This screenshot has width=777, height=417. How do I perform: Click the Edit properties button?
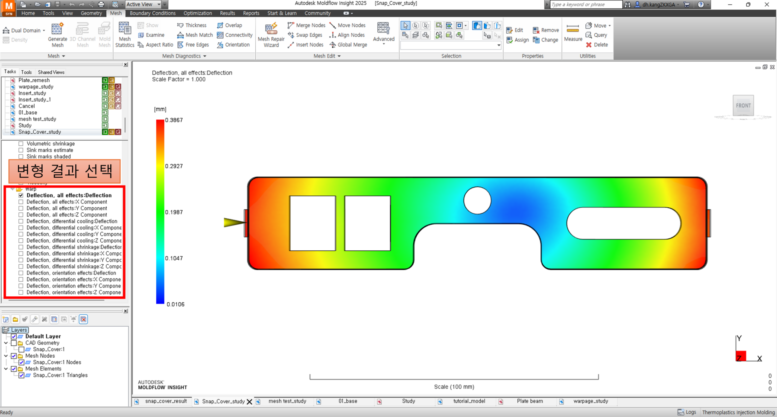click(514, 30)
